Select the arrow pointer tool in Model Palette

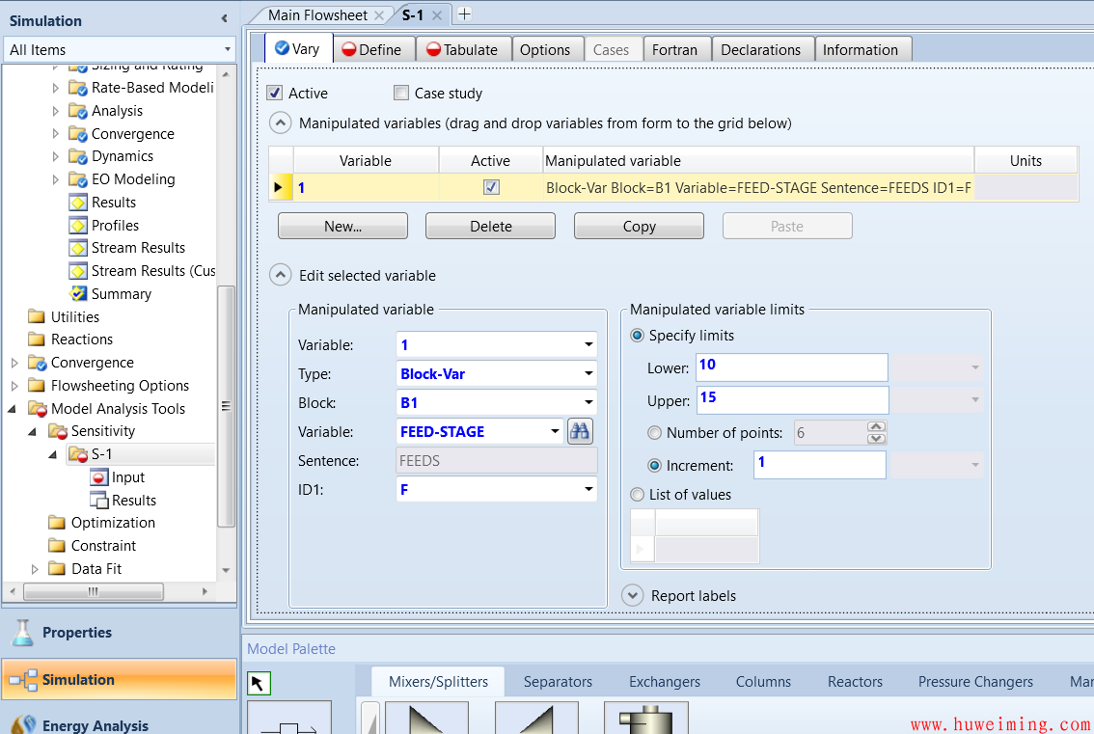pos(259,683)
